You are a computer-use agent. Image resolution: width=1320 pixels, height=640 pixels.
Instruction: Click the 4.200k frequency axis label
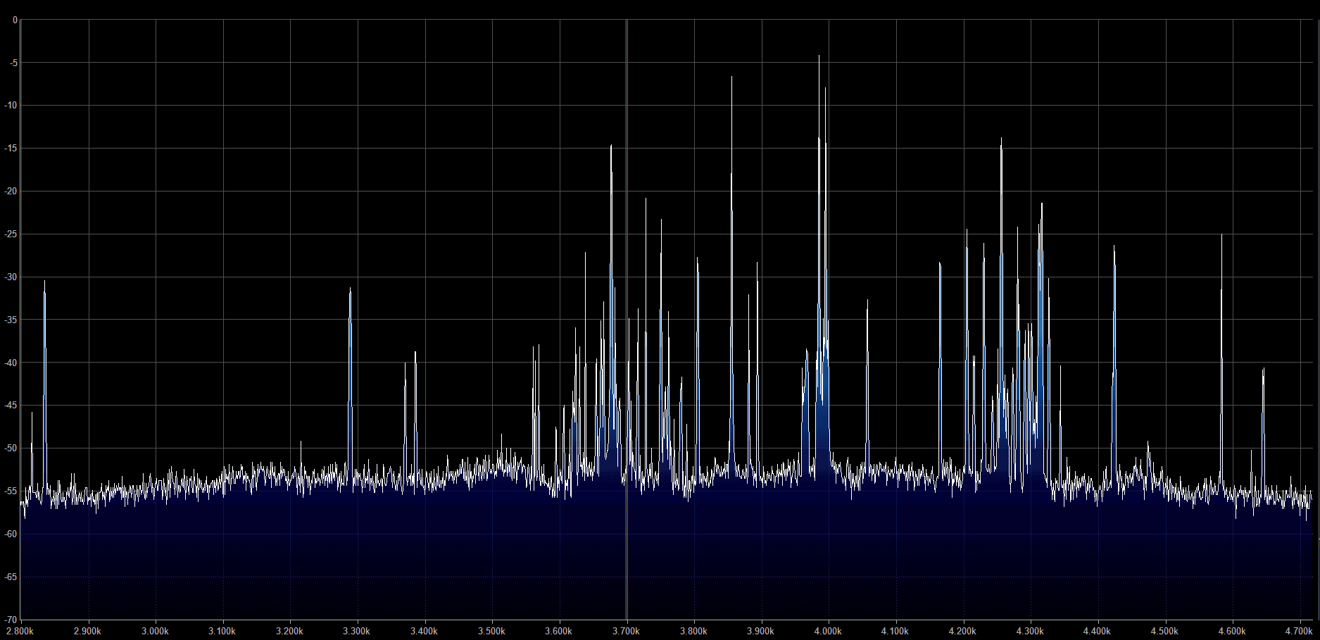(x=963, y=632)
